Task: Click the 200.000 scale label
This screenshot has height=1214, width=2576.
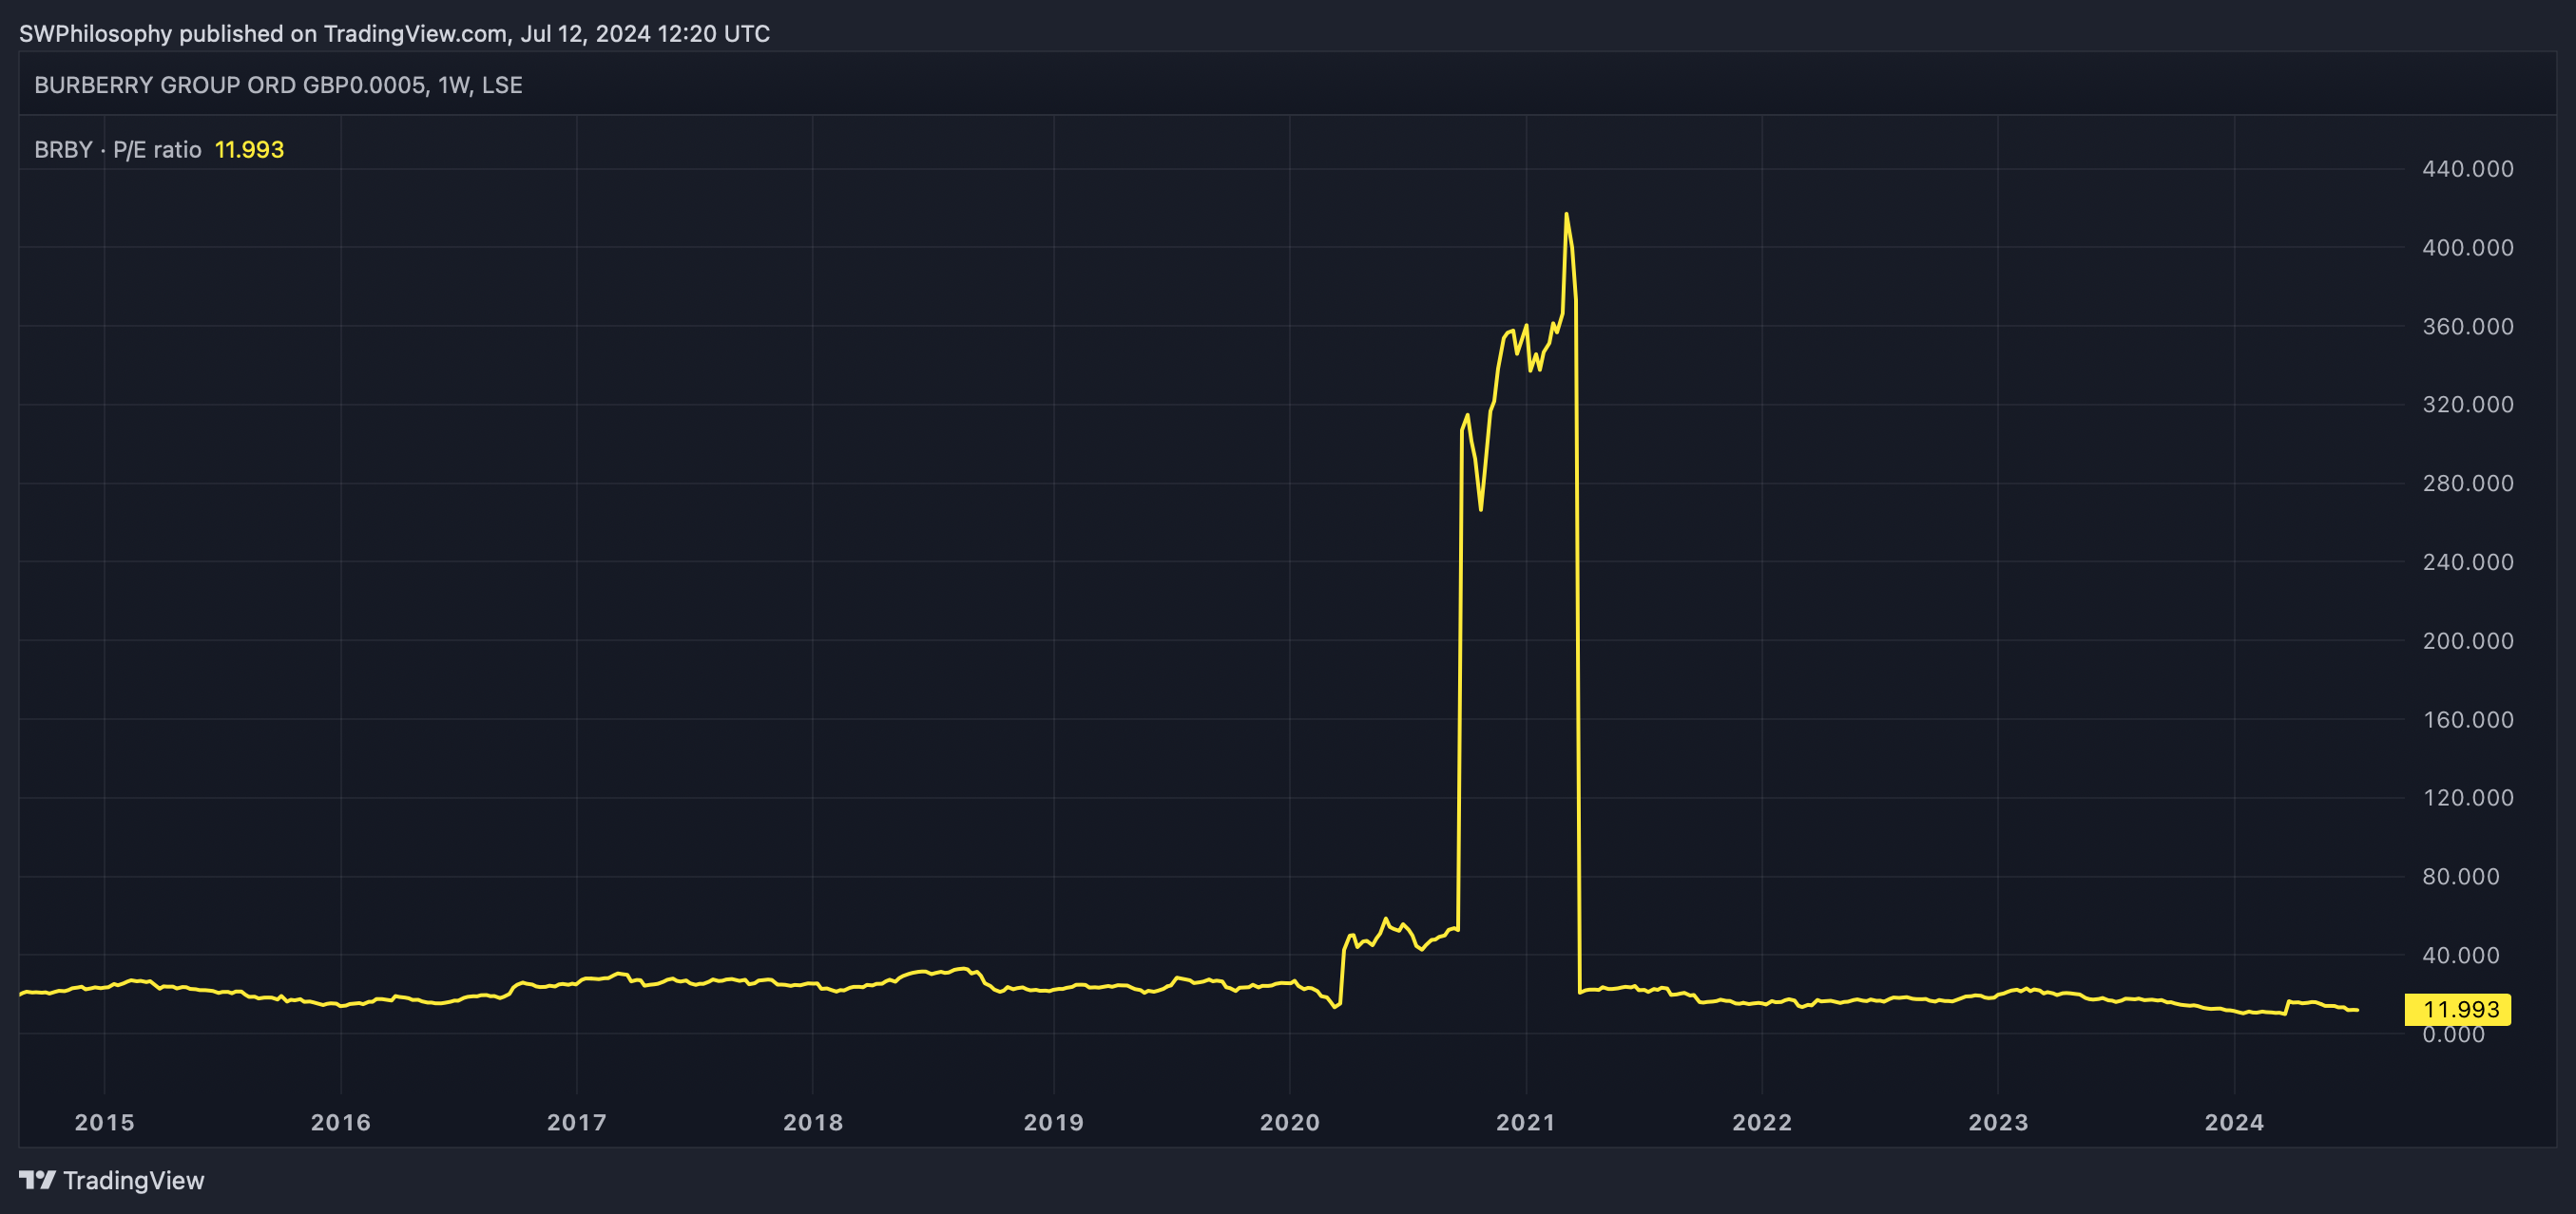Action: (x=2467, y=640)
